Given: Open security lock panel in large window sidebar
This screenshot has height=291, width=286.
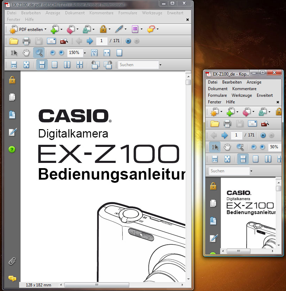Looking at the screenshot, I should coord(12,80).
